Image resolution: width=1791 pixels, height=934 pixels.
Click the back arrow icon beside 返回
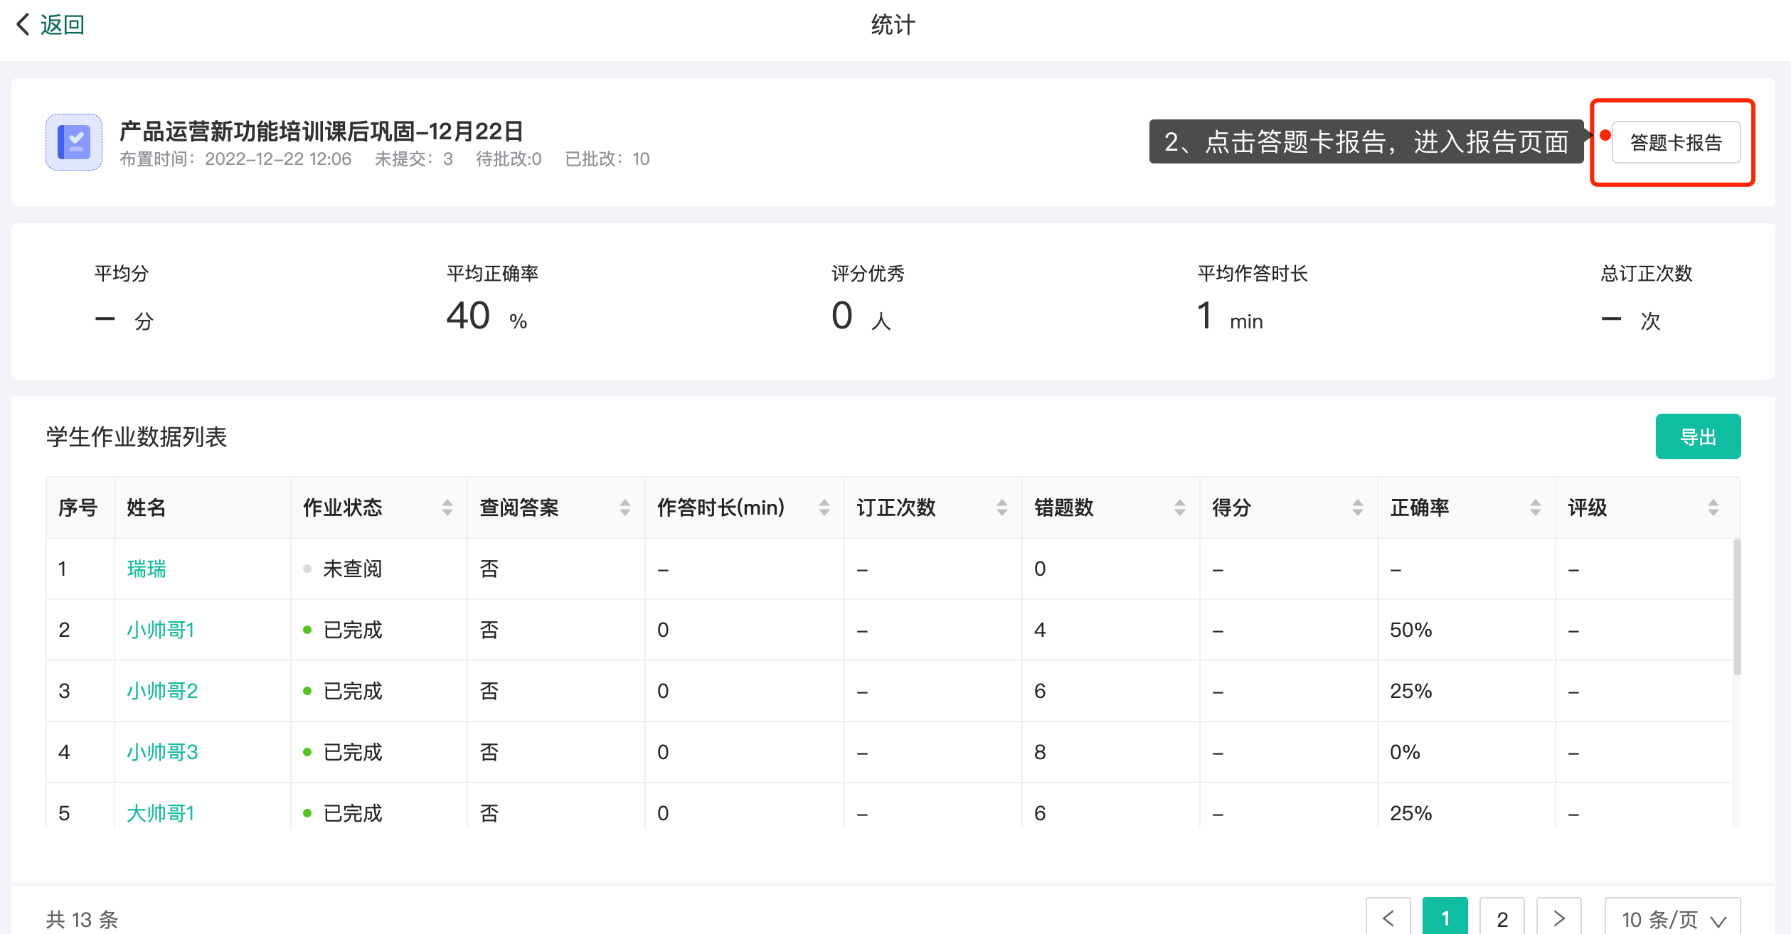point(23,24)
